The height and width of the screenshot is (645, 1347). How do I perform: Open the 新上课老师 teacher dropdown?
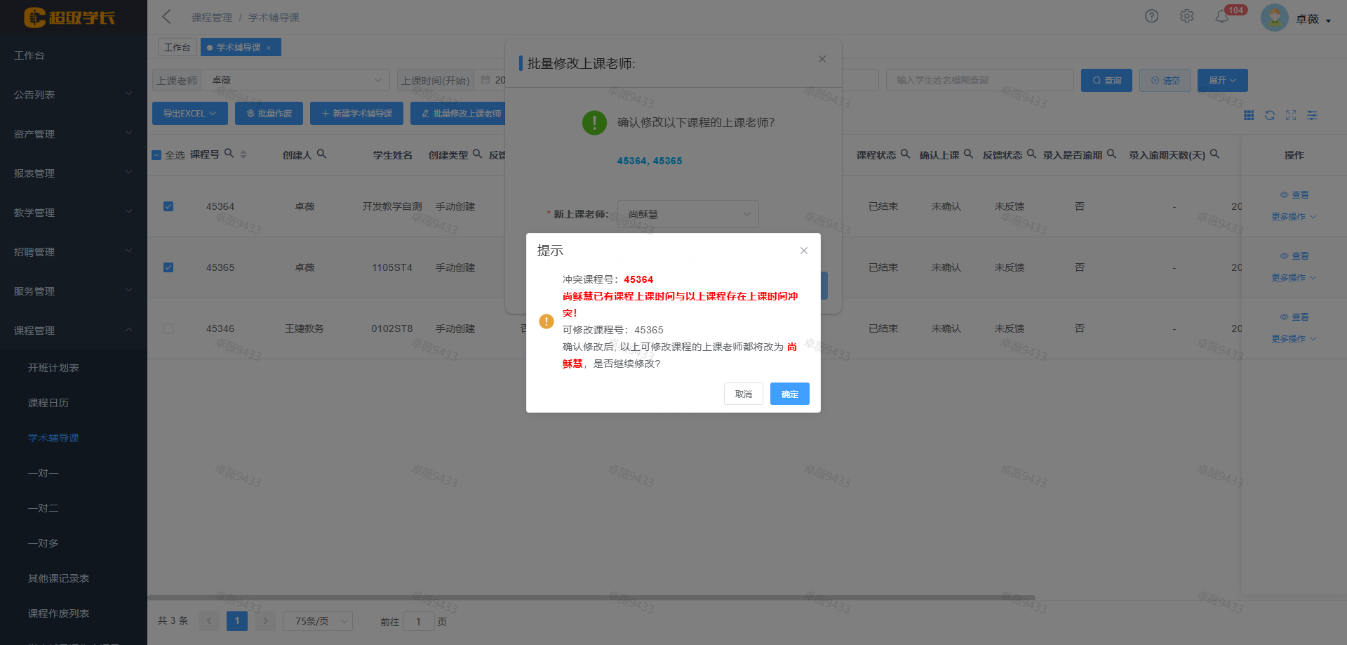tap(686, 214)
